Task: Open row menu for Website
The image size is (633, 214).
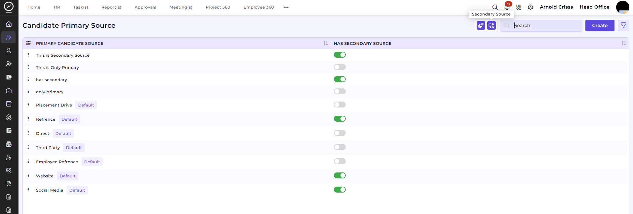Action: pos(28,175)
